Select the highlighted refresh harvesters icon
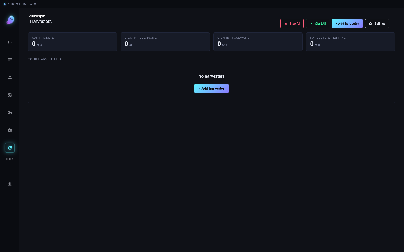This screenshot has width=404, height=252. (10, 148)
